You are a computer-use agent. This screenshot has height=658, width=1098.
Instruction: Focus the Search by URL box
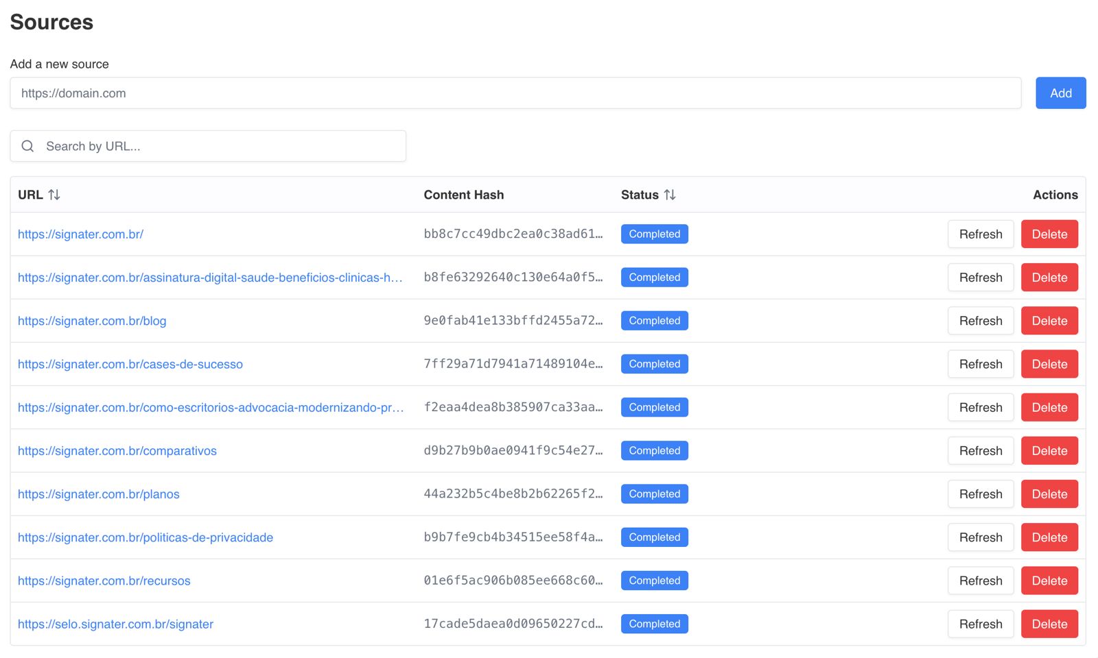[220, 146]
